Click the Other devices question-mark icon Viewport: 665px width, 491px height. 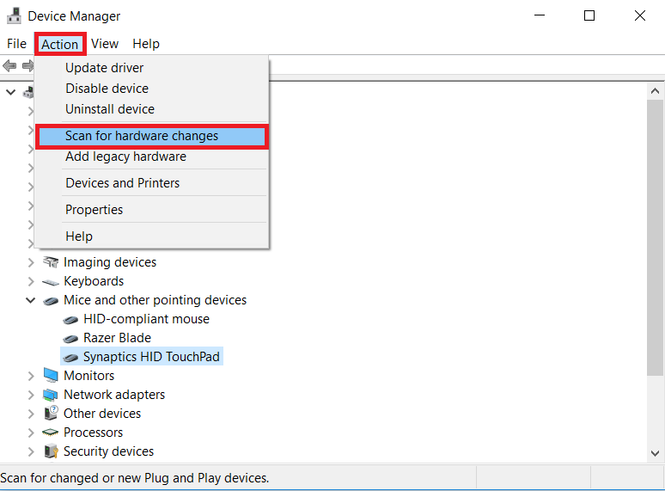coord(51,414)
